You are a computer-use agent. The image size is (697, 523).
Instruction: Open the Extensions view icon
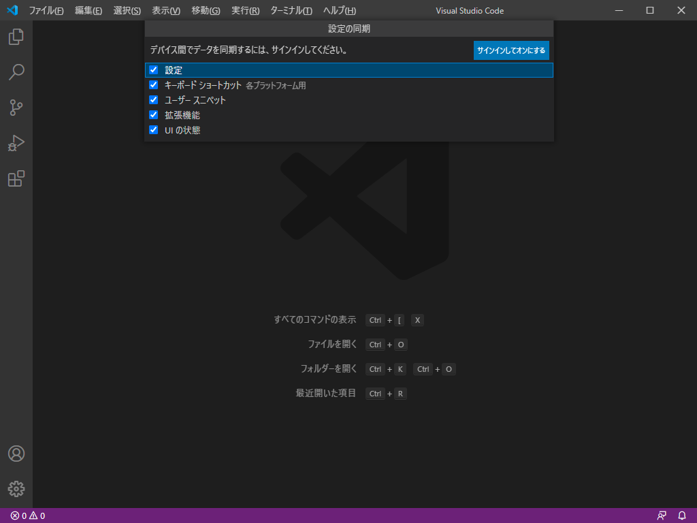click(x=16, y=179)
